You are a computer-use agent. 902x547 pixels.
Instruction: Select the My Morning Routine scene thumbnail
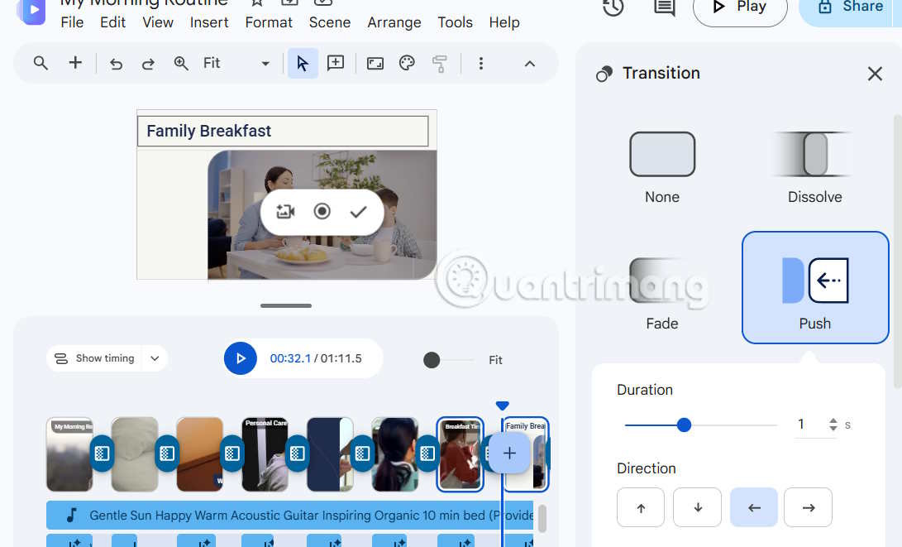click(69, 453)
